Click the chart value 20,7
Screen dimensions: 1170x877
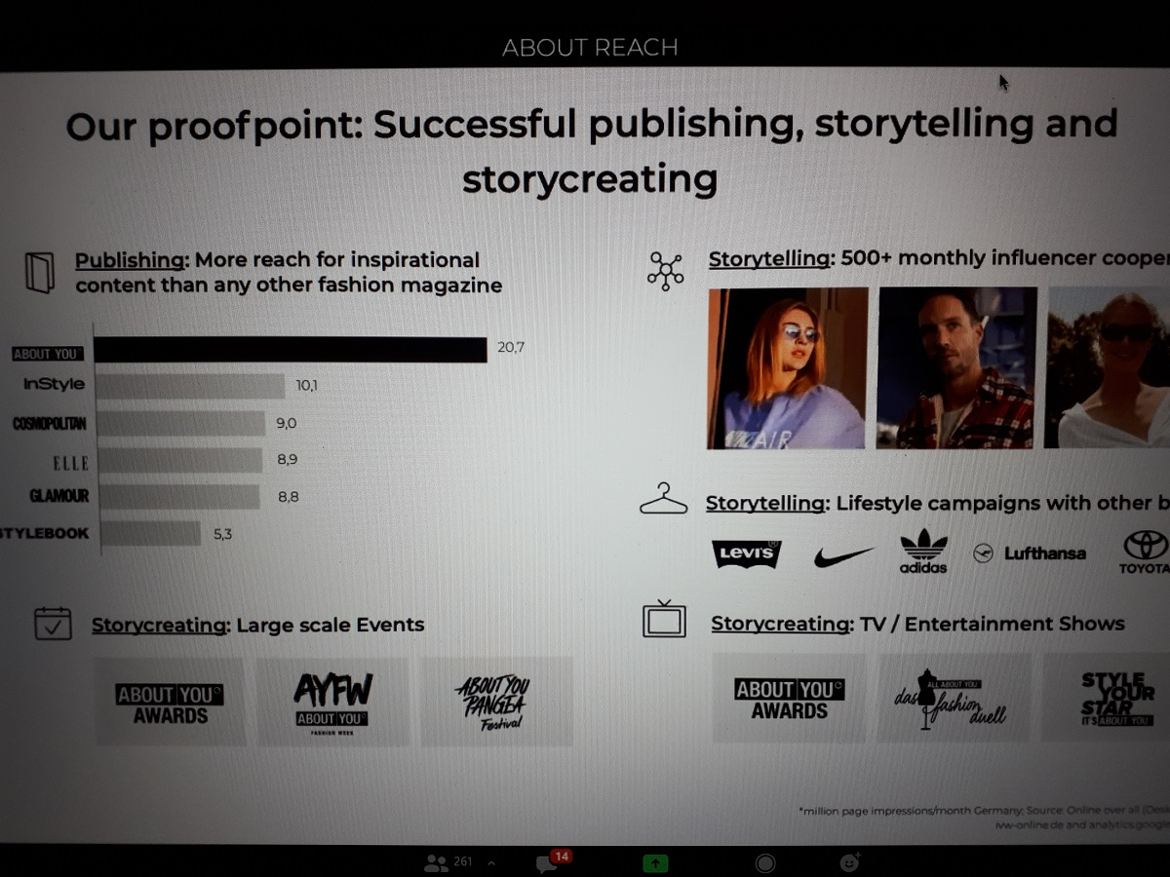pyautogui.click(x=511, y=347)
